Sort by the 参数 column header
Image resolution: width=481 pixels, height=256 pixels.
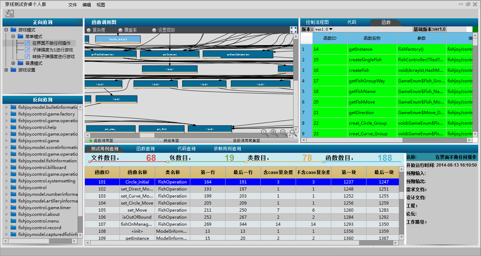pos(421,38)
